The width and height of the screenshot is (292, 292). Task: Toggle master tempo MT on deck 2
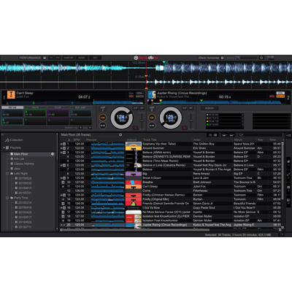pos(191,108)
